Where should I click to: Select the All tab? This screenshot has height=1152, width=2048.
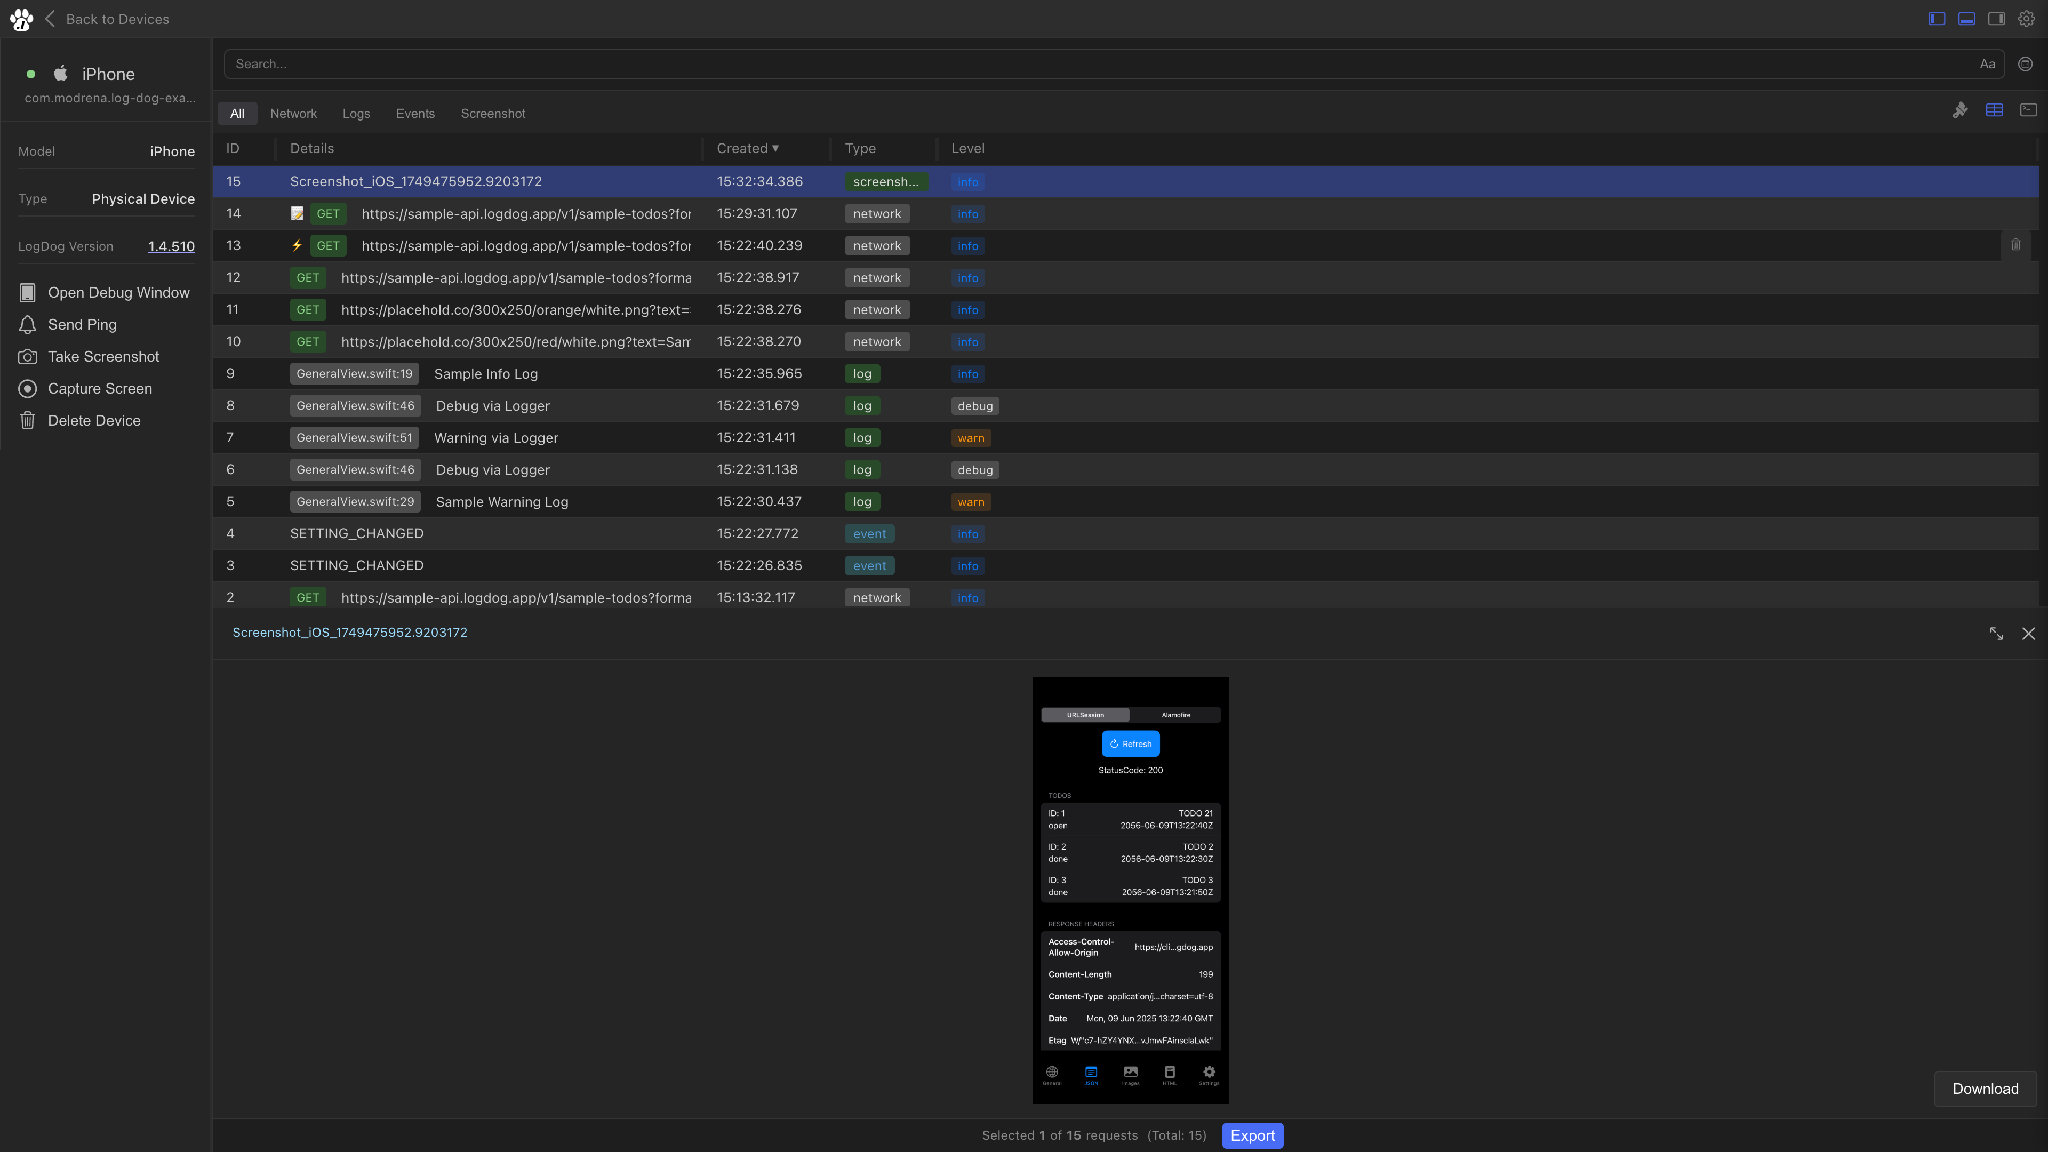tap(237, 114)
